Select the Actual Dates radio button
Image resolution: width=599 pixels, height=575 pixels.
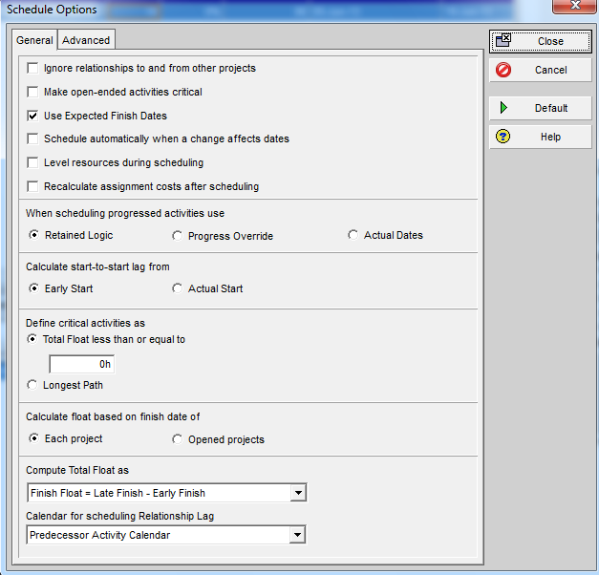(x=353, y=235)
